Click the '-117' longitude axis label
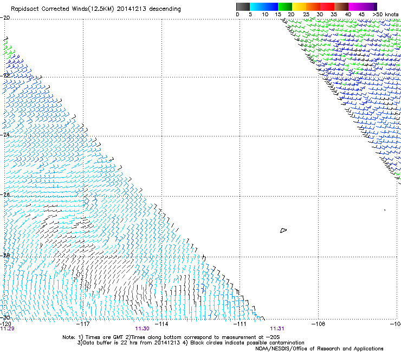This screenshot has width=401, height=352. click(x=83, y=324)
